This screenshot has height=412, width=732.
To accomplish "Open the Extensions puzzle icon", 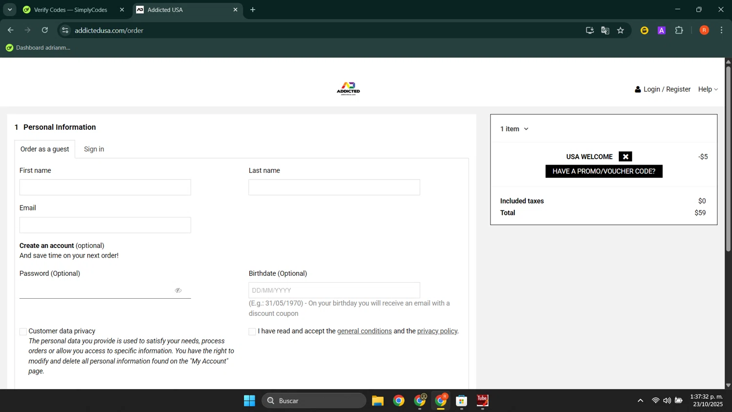I will pyautogui.click(x=679, y=30).
